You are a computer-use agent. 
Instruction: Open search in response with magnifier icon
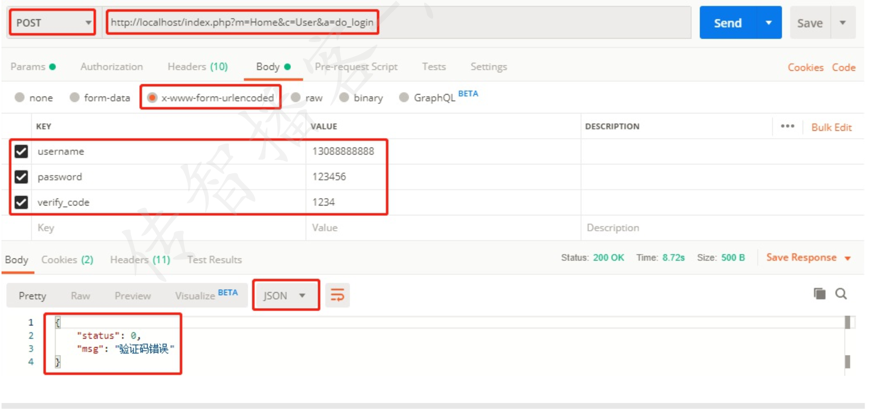[x=841, y=294]
